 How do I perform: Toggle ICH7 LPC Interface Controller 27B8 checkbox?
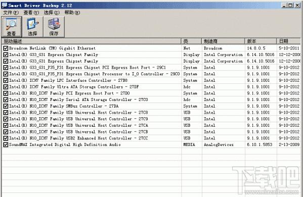coord(6,80)
